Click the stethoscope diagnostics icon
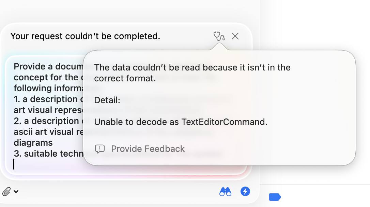The width and height of the screenshot is (370, 207). point(219,36)
